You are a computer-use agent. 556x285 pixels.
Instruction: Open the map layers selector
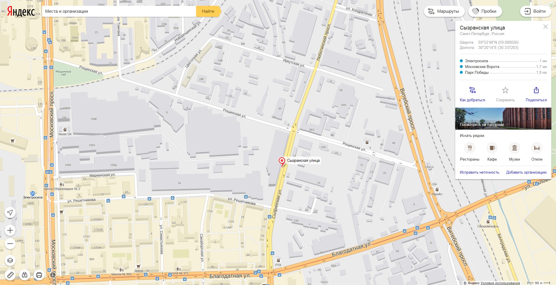10,260
